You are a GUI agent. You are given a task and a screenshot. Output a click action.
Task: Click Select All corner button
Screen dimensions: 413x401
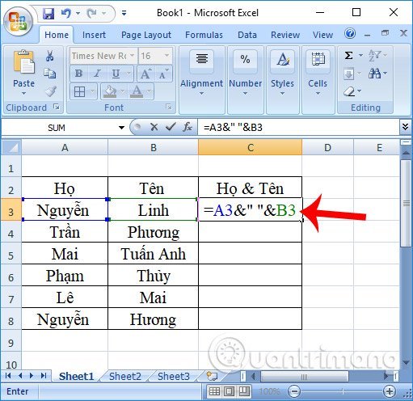(11, 147)
